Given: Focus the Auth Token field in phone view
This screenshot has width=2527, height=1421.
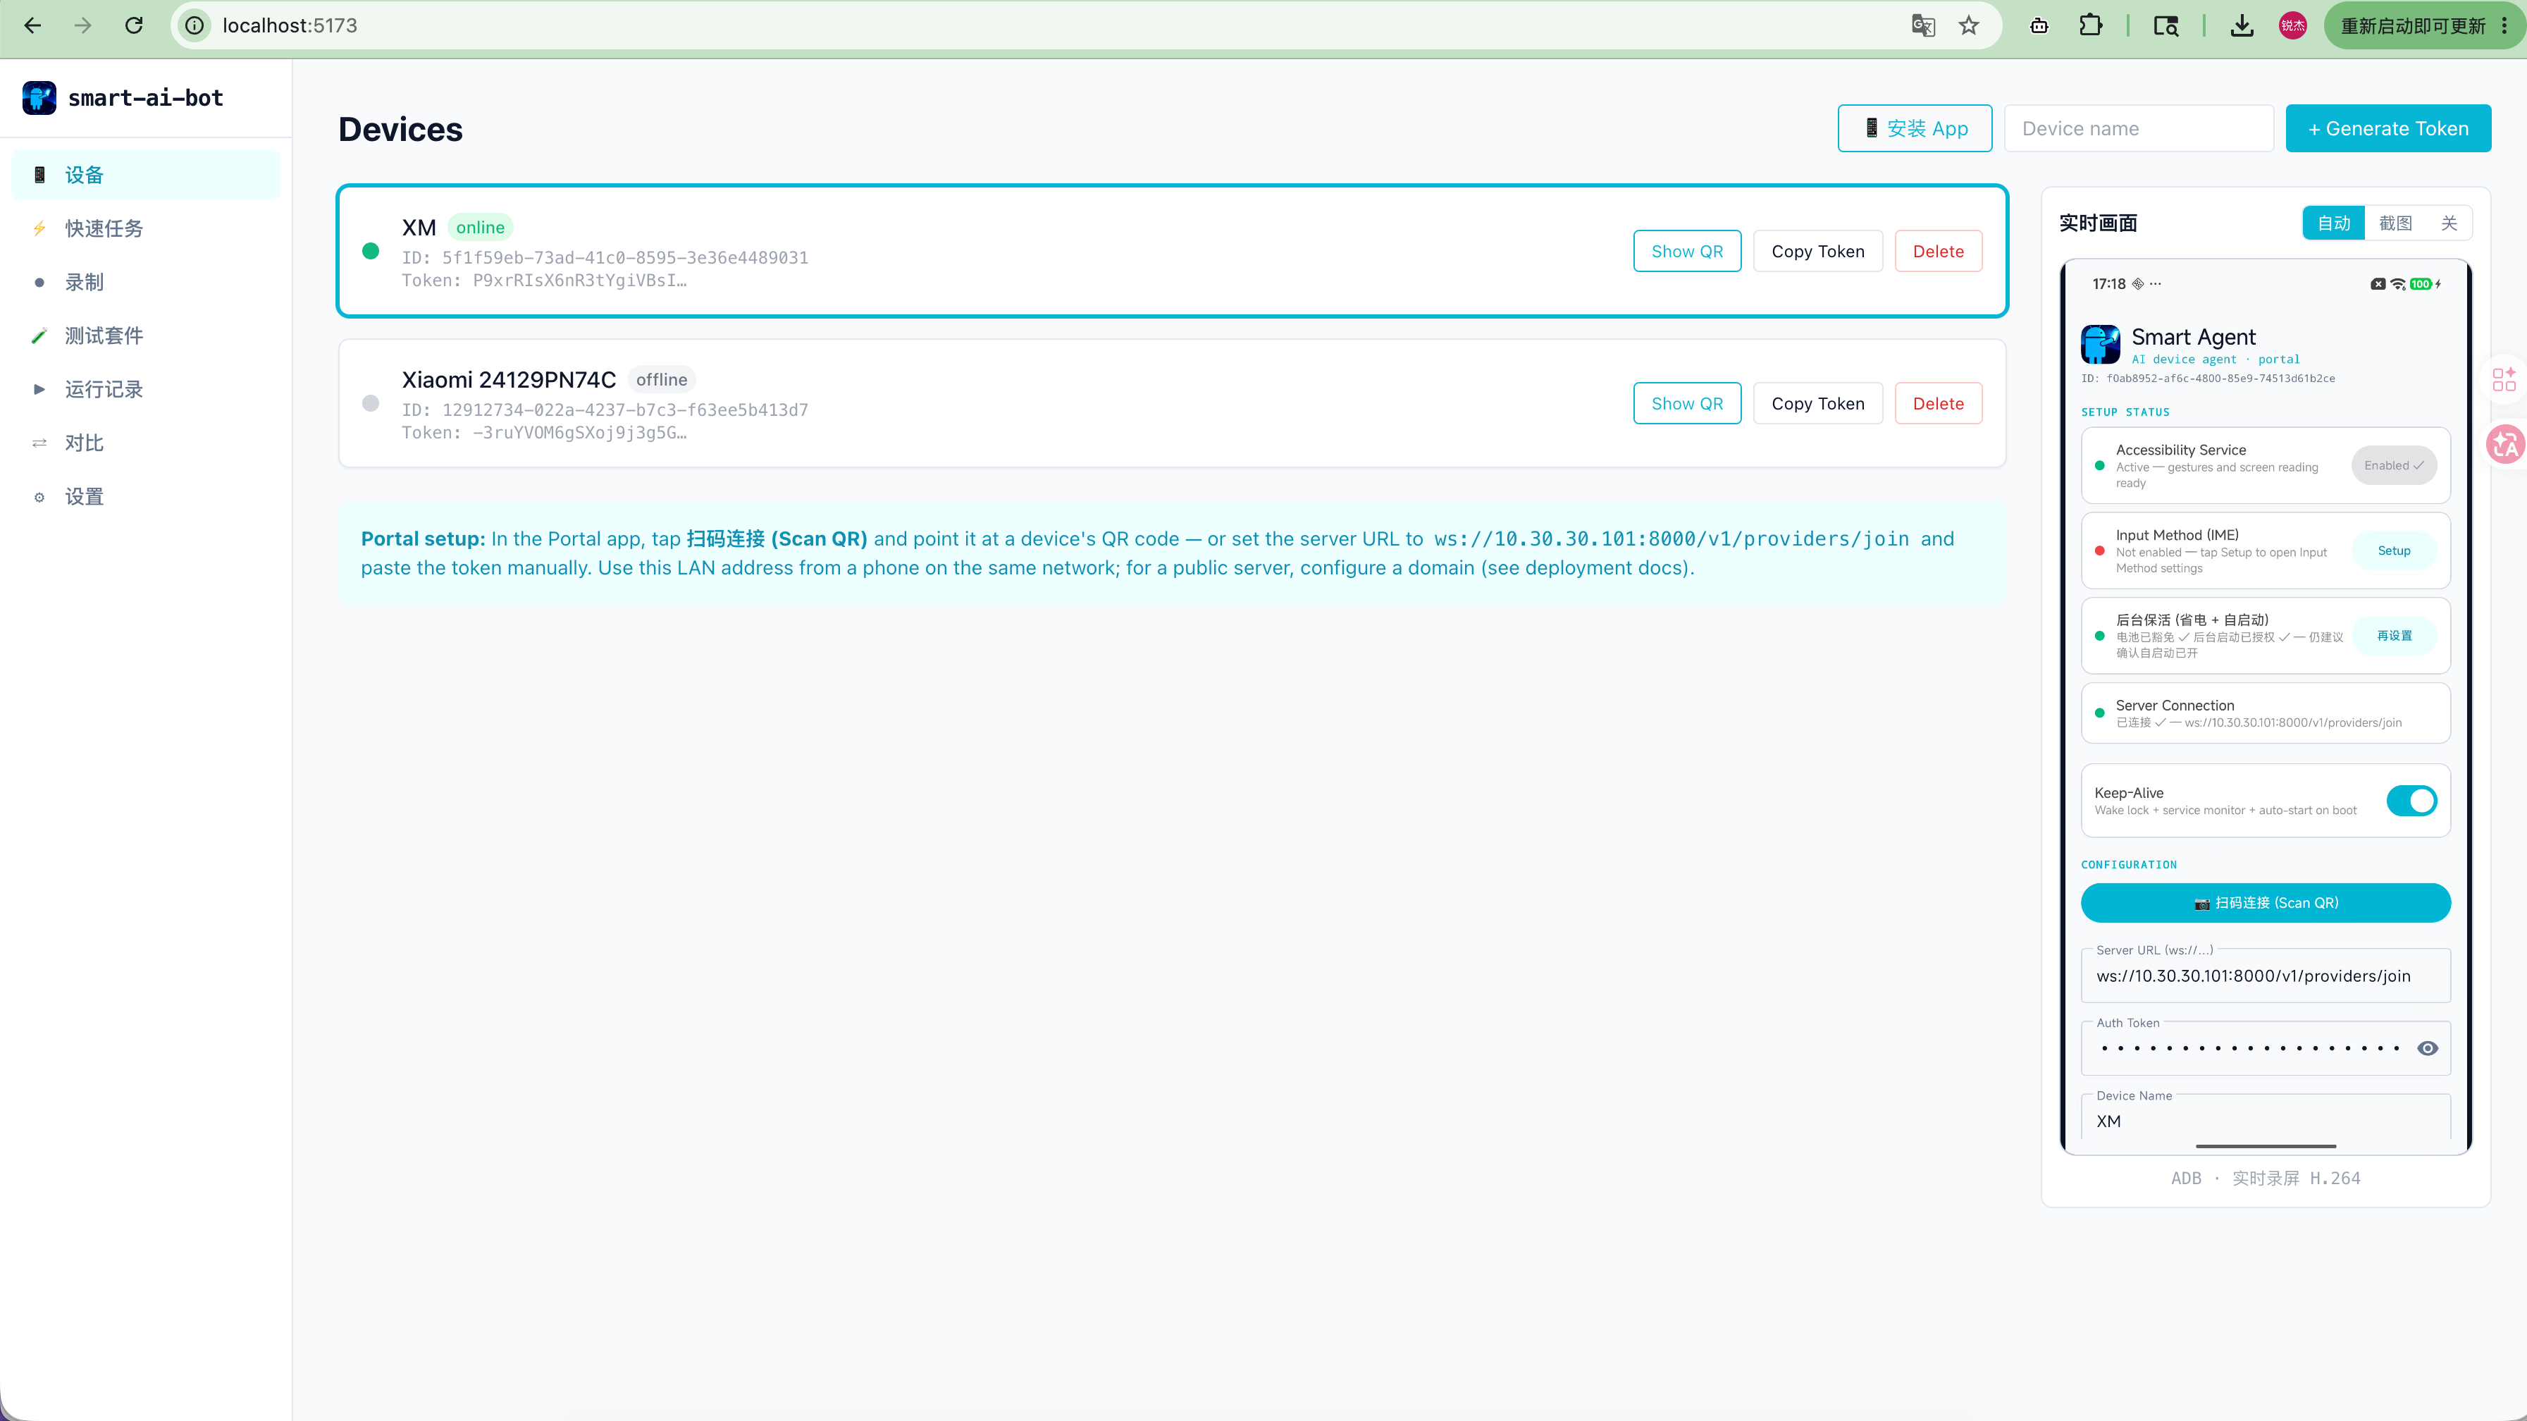Looking at the screenshot, I should tap(2265, 1048).
